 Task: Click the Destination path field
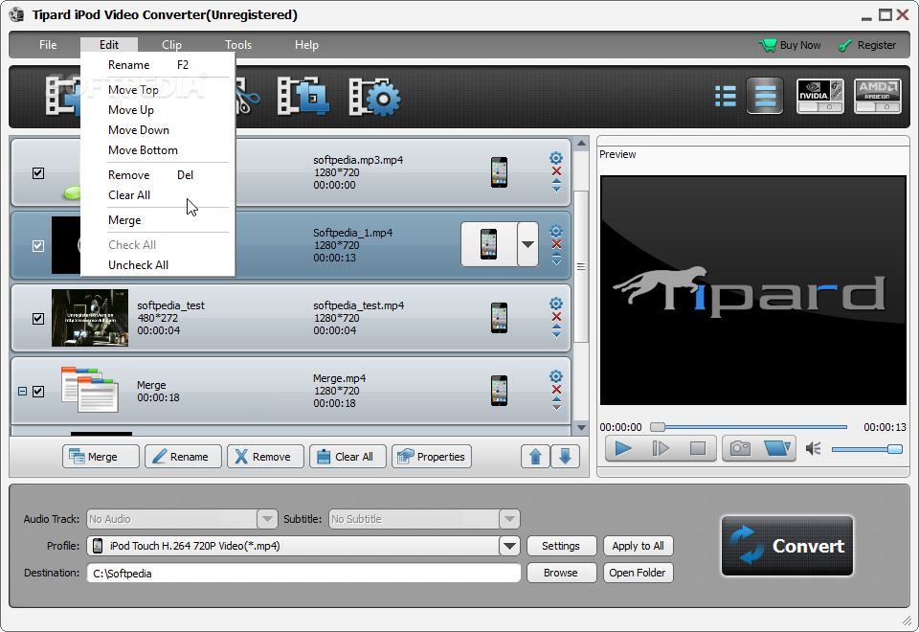pos(303,574)
